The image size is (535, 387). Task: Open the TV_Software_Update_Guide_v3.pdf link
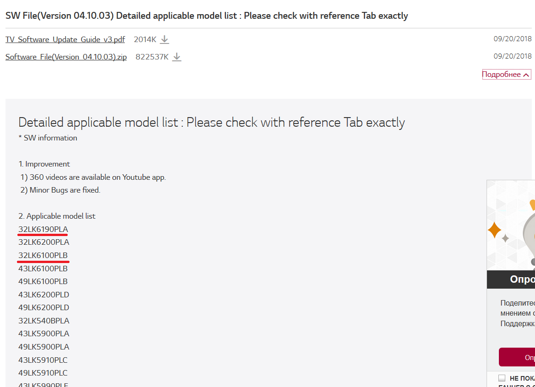click(65, 40)
